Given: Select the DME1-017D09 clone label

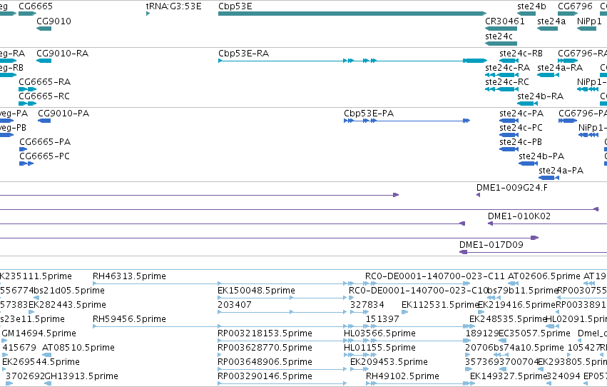Looking at the screenshot, I should coord(491,245).
